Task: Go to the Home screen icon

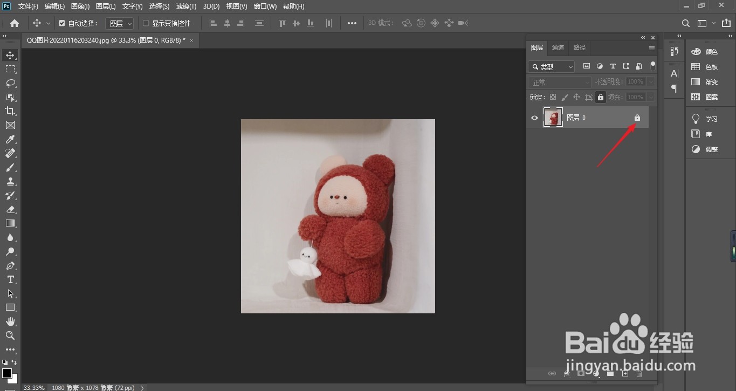Action: point(15,23)
